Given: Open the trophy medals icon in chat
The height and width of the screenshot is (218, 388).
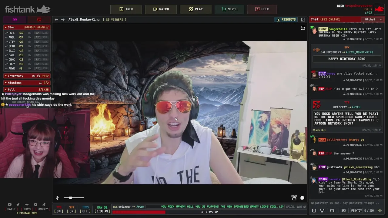Looking at the screenshot, I should (x=322, y=210).
